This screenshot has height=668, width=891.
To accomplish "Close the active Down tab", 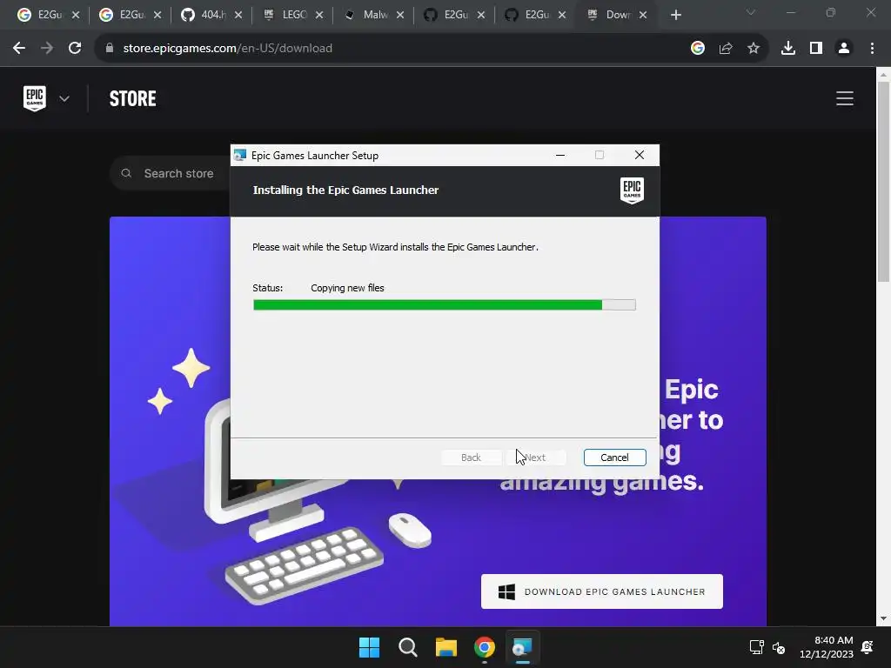I will pyautogui.click(x=643, y=15).
